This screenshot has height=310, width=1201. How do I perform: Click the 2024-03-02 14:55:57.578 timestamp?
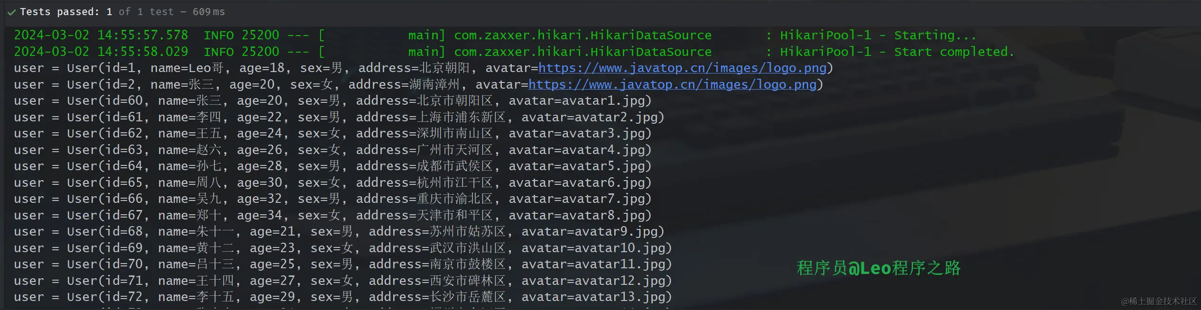click(x=101, y=36)
